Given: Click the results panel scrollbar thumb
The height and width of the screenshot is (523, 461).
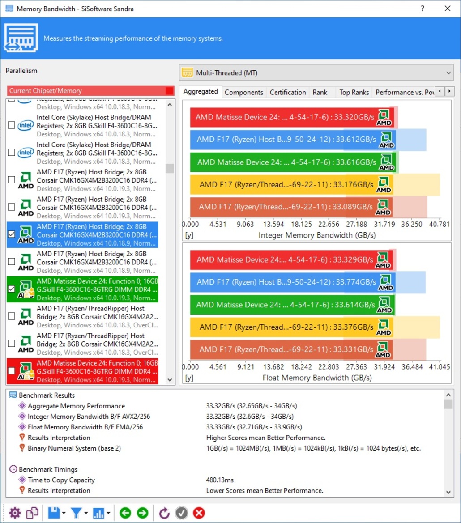Looking at the screenshot, I should pyautogui.click(x=448, y=404).
